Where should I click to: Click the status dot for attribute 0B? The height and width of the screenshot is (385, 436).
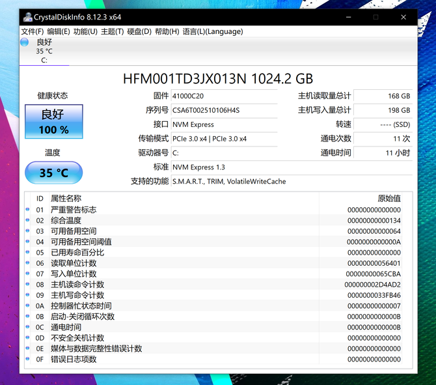(27, 316)
